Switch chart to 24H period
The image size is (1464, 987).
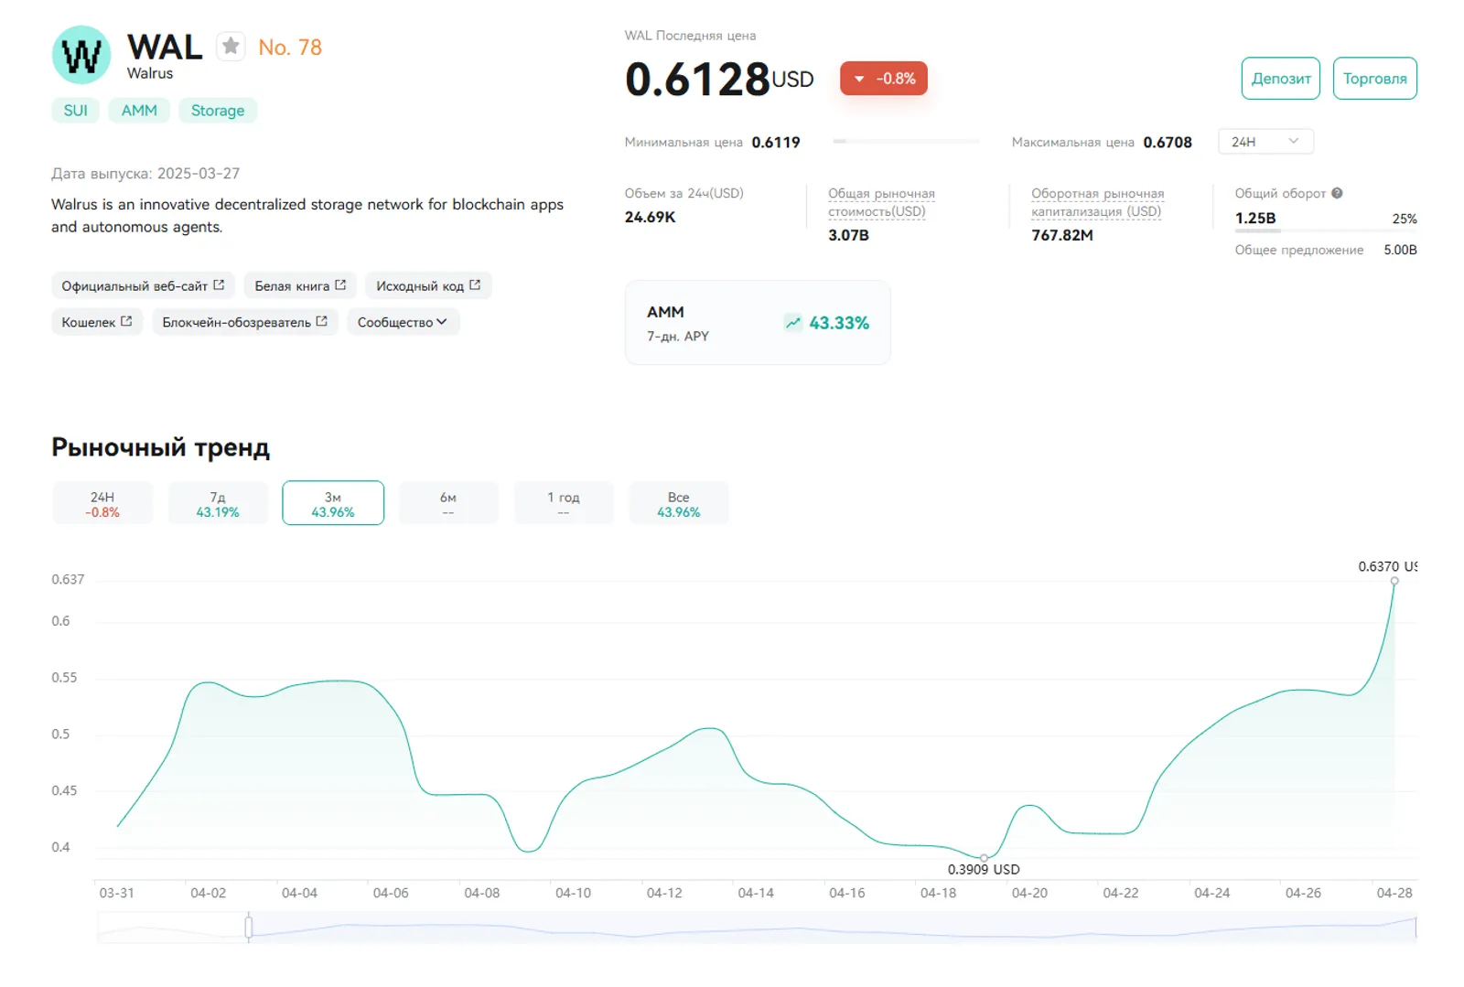(102, 503)
